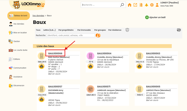Click LONGY (Pauline) user name
This screenshot has width=187, height=111.
(170, 3)
